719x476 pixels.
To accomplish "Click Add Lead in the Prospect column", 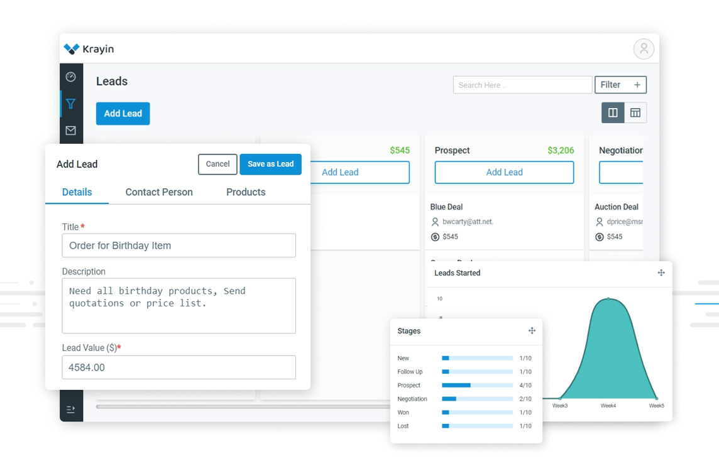I will coord(504,172).
